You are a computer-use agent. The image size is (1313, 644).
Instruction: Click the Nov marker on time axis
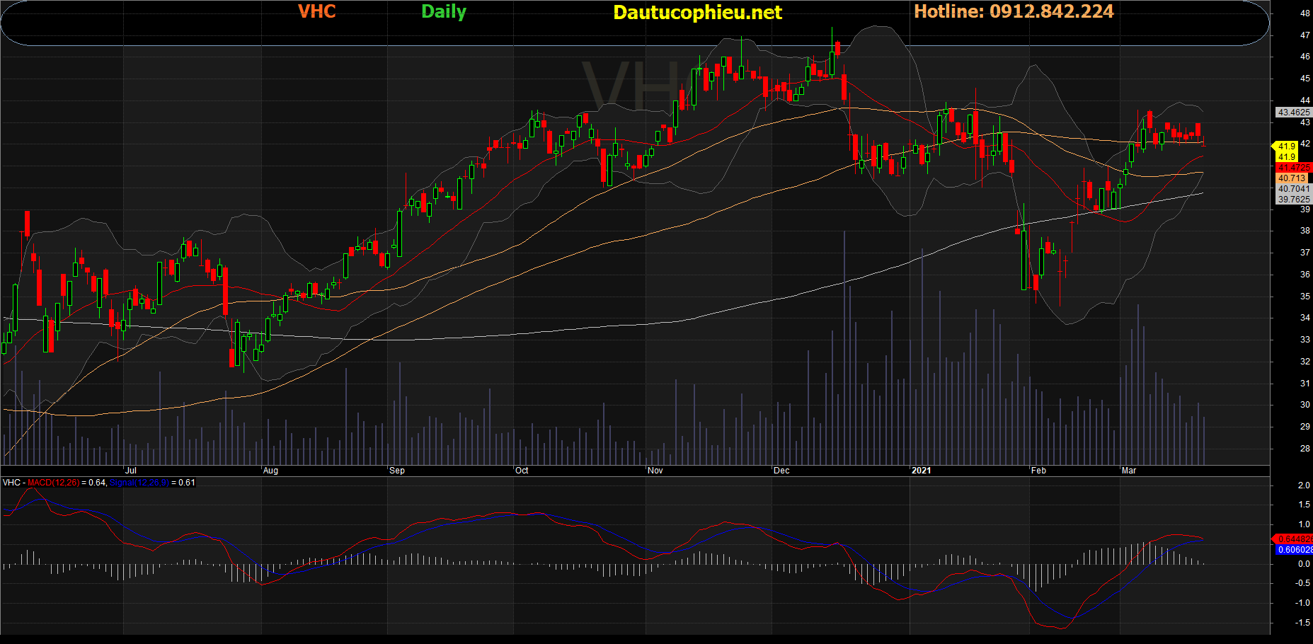coord(655,471)
